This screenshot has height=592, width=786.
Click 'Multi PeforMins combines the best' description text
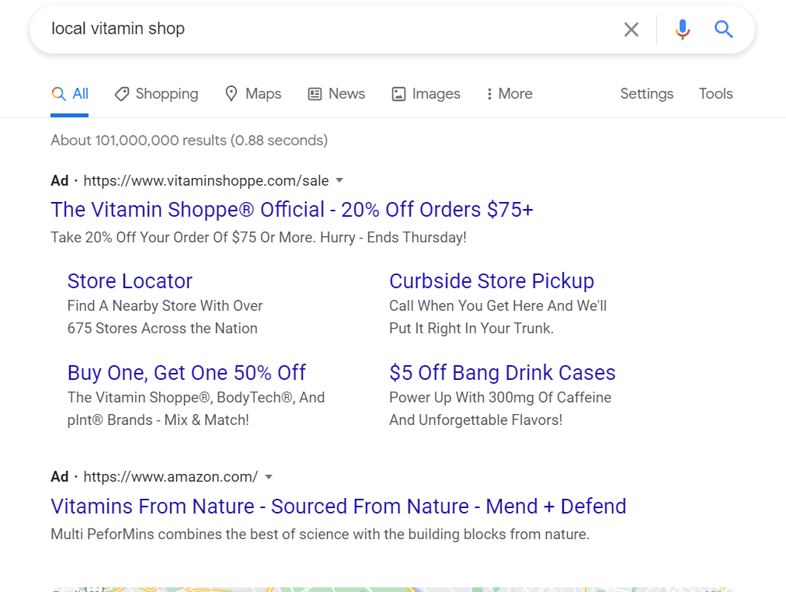(320, 535)
